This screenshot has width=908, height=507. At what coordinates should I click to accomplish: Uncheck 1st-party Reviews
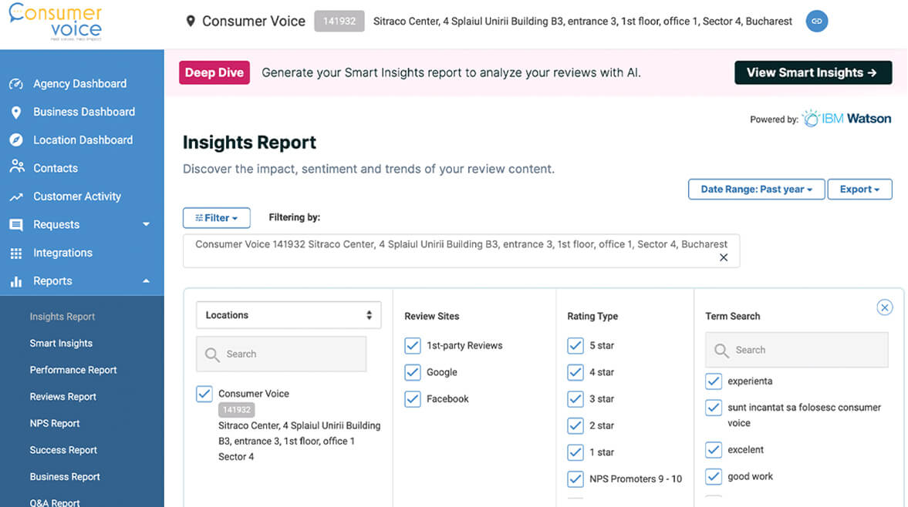[x=412, y=346]
